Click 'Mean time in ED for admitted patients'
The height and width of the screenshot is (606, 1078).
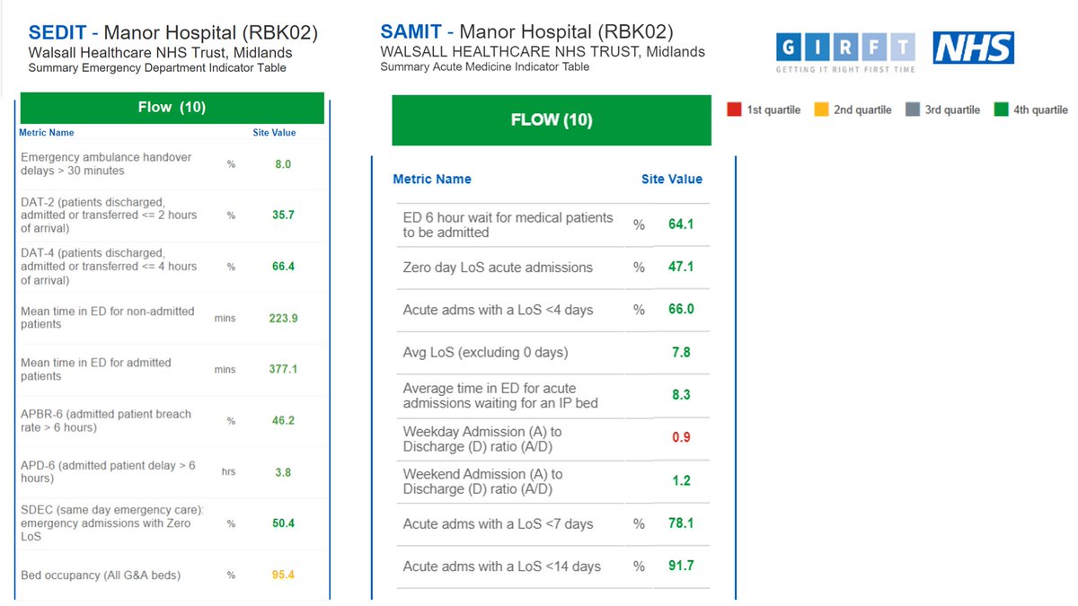(96, 369)
